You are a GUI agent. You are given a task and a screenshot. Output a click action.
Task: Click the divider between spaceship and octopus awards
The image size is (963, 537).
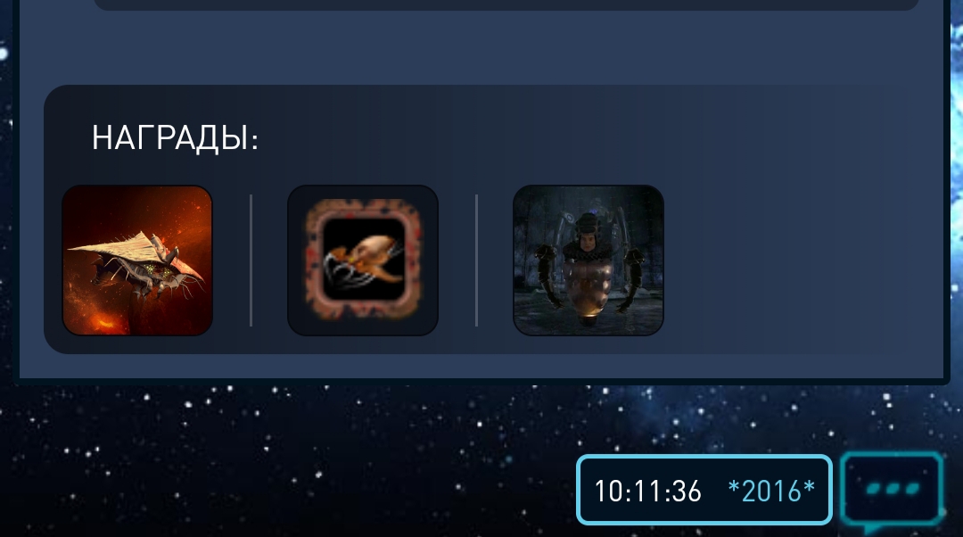click(x=251, y=260)
